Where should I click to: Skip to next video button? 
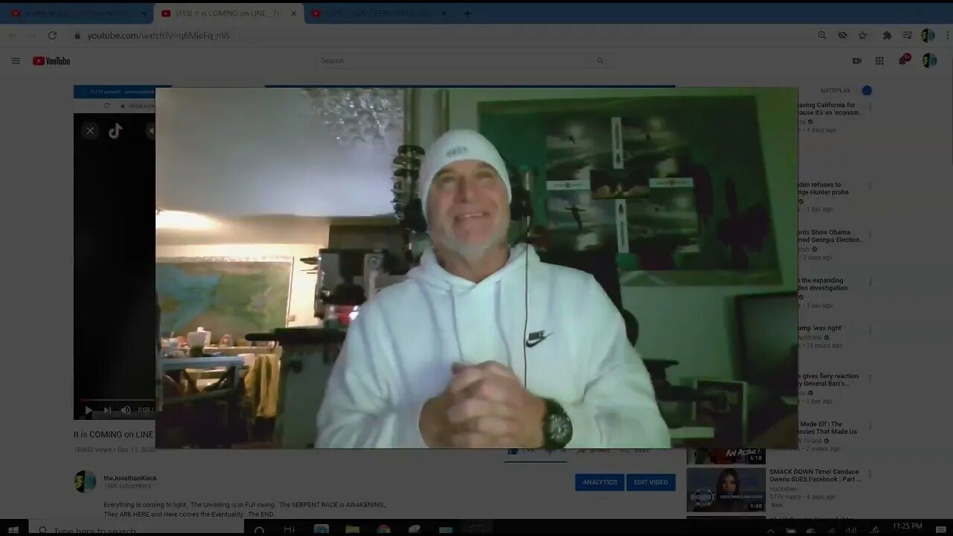coord(107,410)
